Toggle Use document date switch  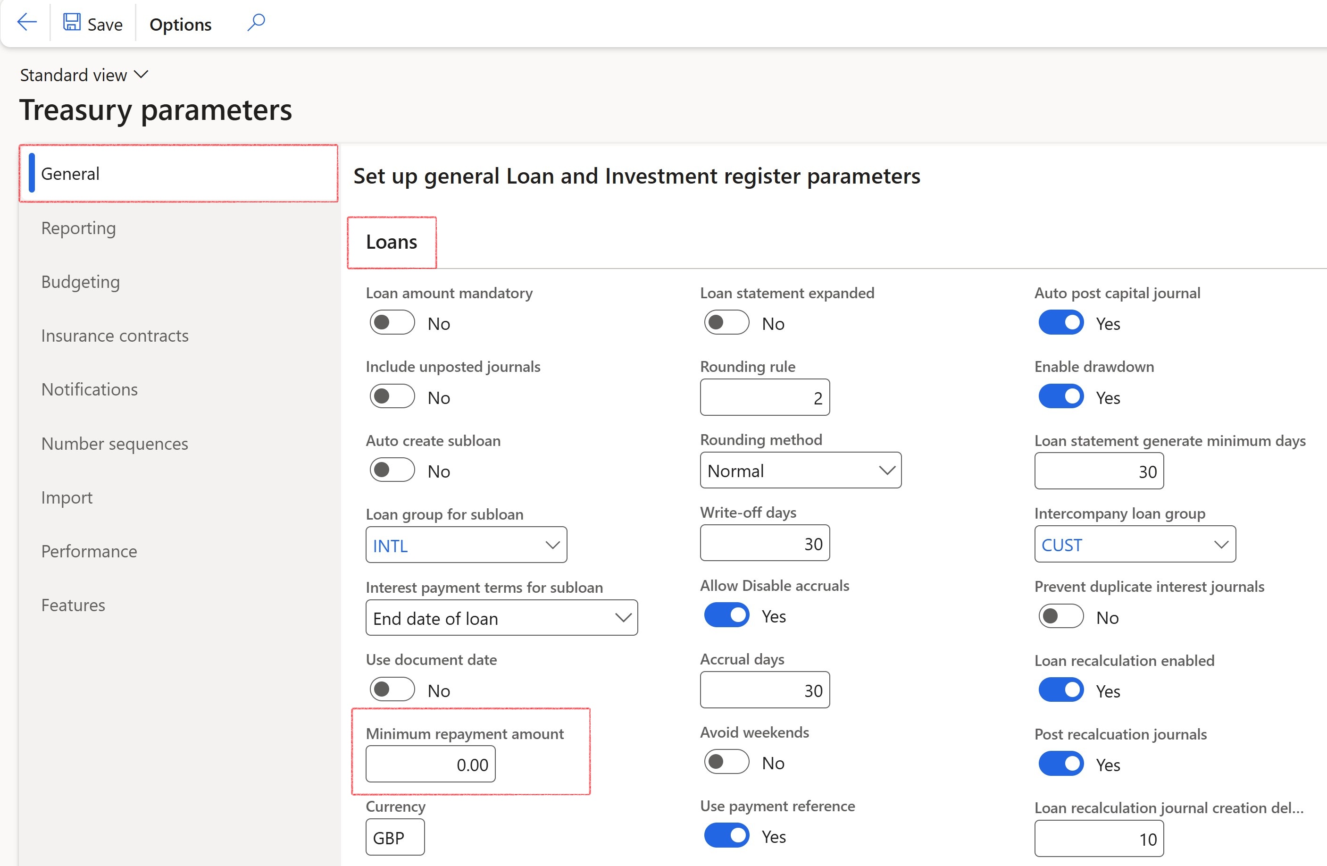tap(392, 690)
